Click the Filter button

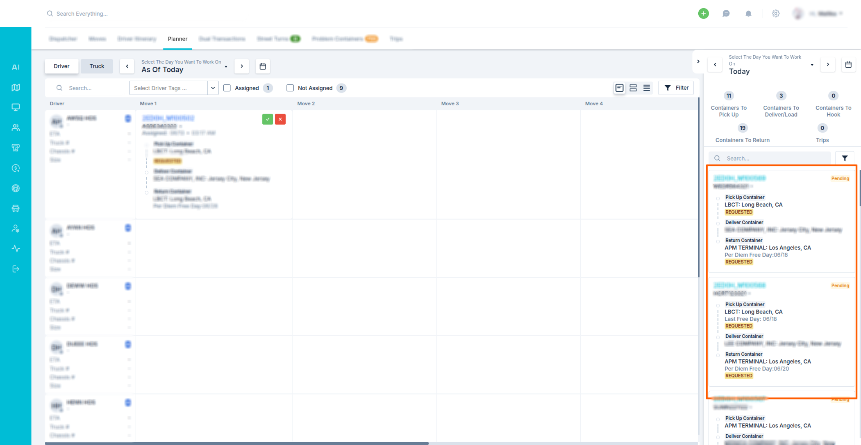[676, 88]
